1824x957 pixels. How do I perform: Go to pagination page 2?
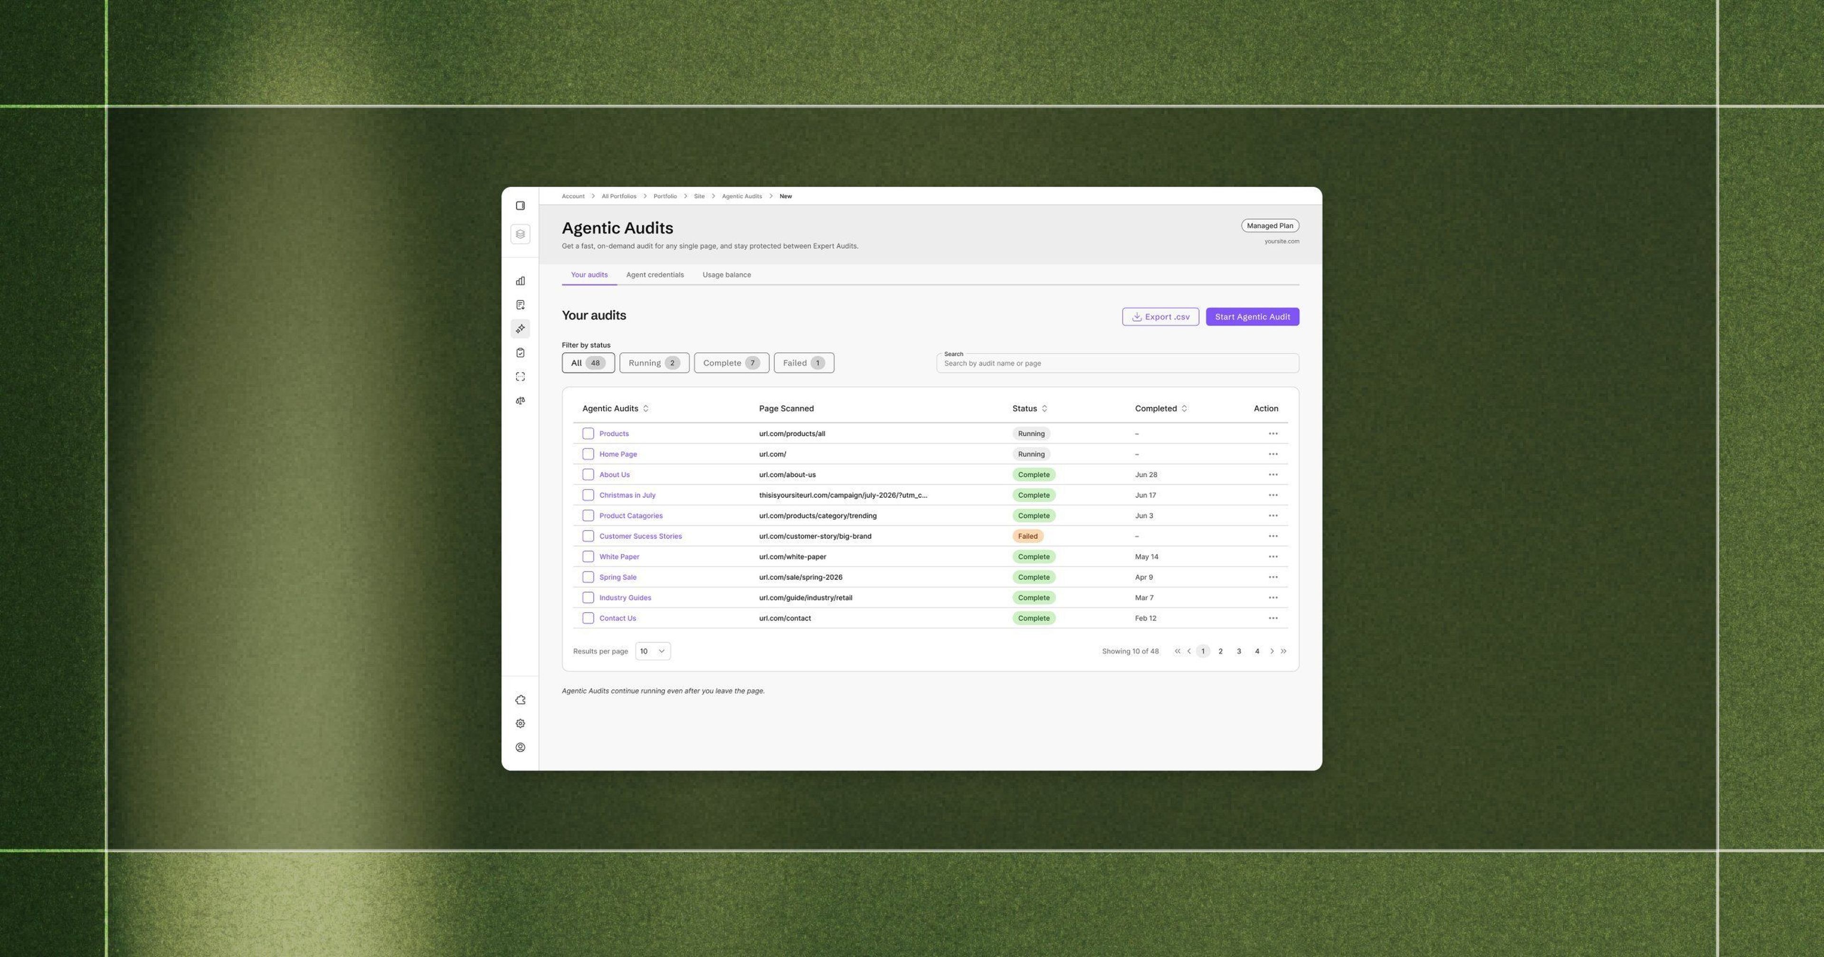click(x=1220, y=651)
